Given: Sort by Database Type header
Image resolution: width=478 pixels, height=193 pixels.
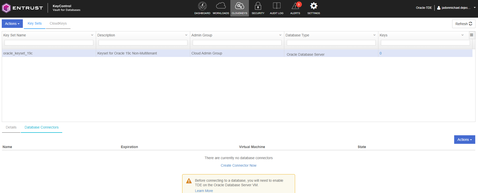Looking at the screenshot, I should [297, 35].
